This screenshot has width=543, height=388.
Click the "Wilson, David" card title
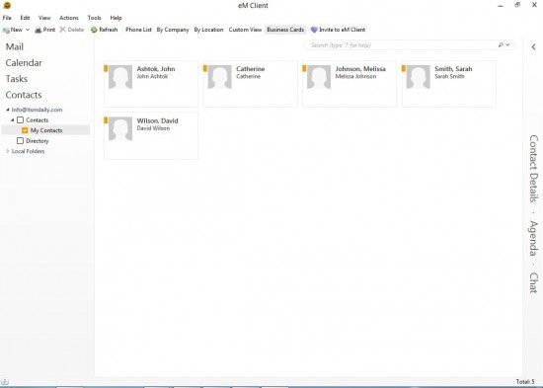tap(158, 120)
